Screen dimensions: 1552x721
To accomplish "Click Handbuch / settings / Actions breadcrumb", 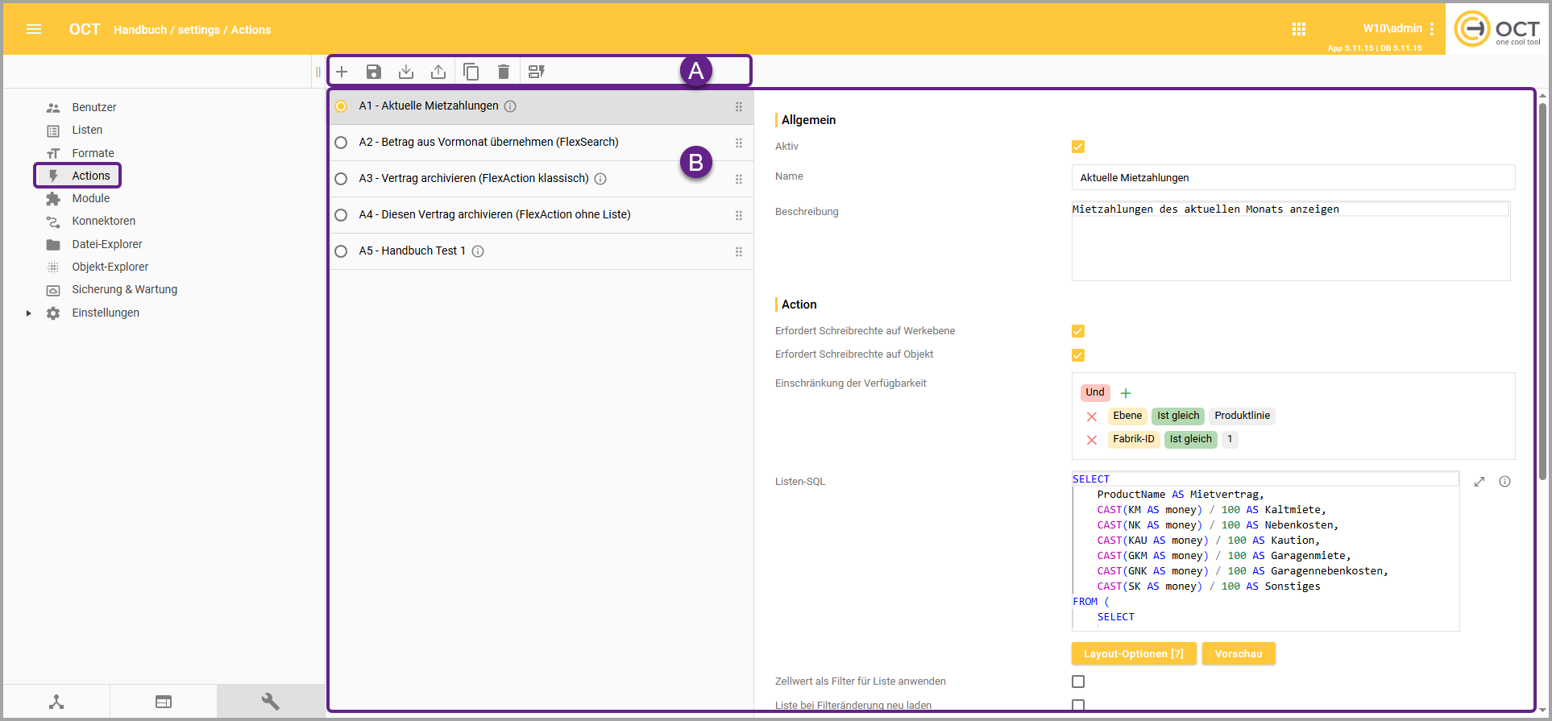I will click(x=192, y=30).
